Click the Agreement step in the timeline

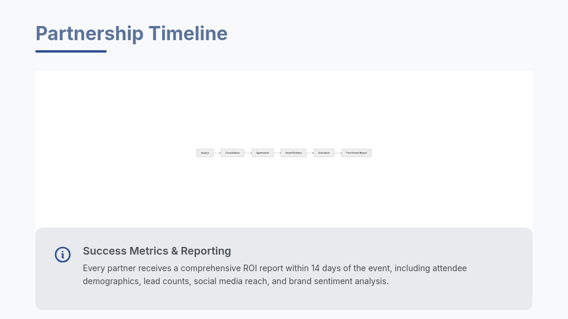point(263,153)
